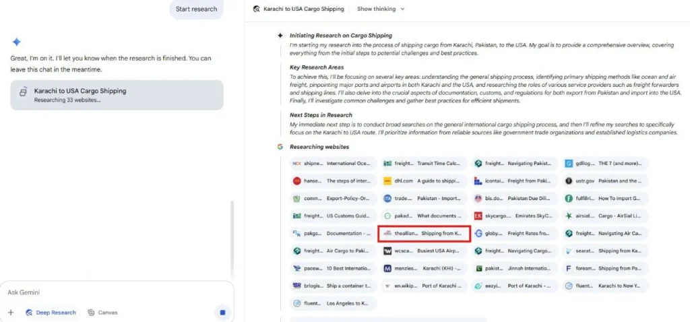
Task: Click the airsial star favicon
Action: 569,216
